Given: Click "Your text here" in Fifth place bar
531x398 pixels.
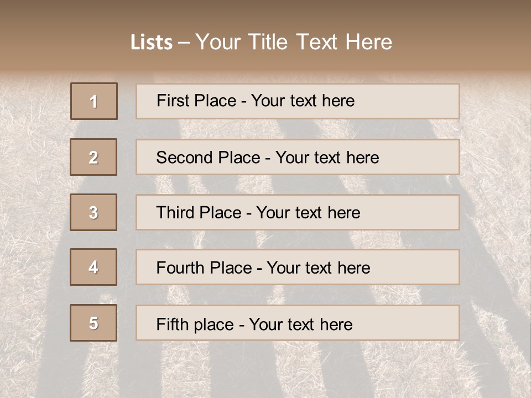Looking at the screenshot, I should [300, 324].
